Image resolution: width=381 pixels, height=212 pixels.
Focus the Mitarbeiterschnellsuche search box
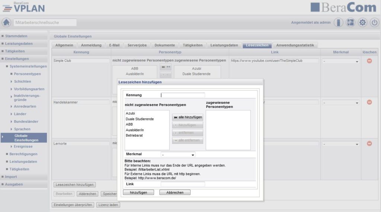tap(45, 23)
